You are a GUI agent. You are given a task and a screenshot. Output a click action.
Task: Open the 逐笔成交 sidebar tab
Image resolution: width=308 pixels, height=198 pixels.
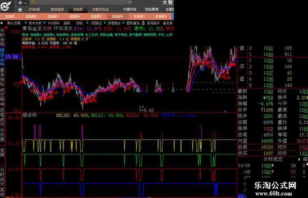click(2, 116)
